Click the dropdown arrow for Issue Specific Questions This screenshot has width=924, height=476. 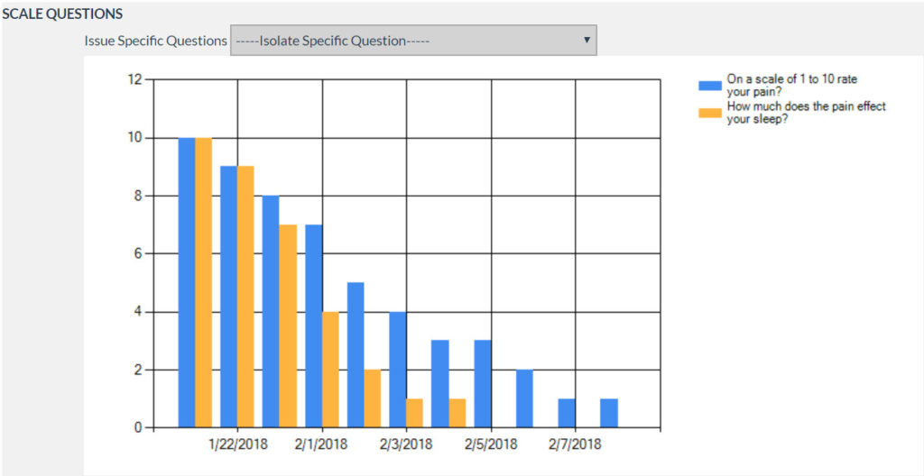coord(587,41)
